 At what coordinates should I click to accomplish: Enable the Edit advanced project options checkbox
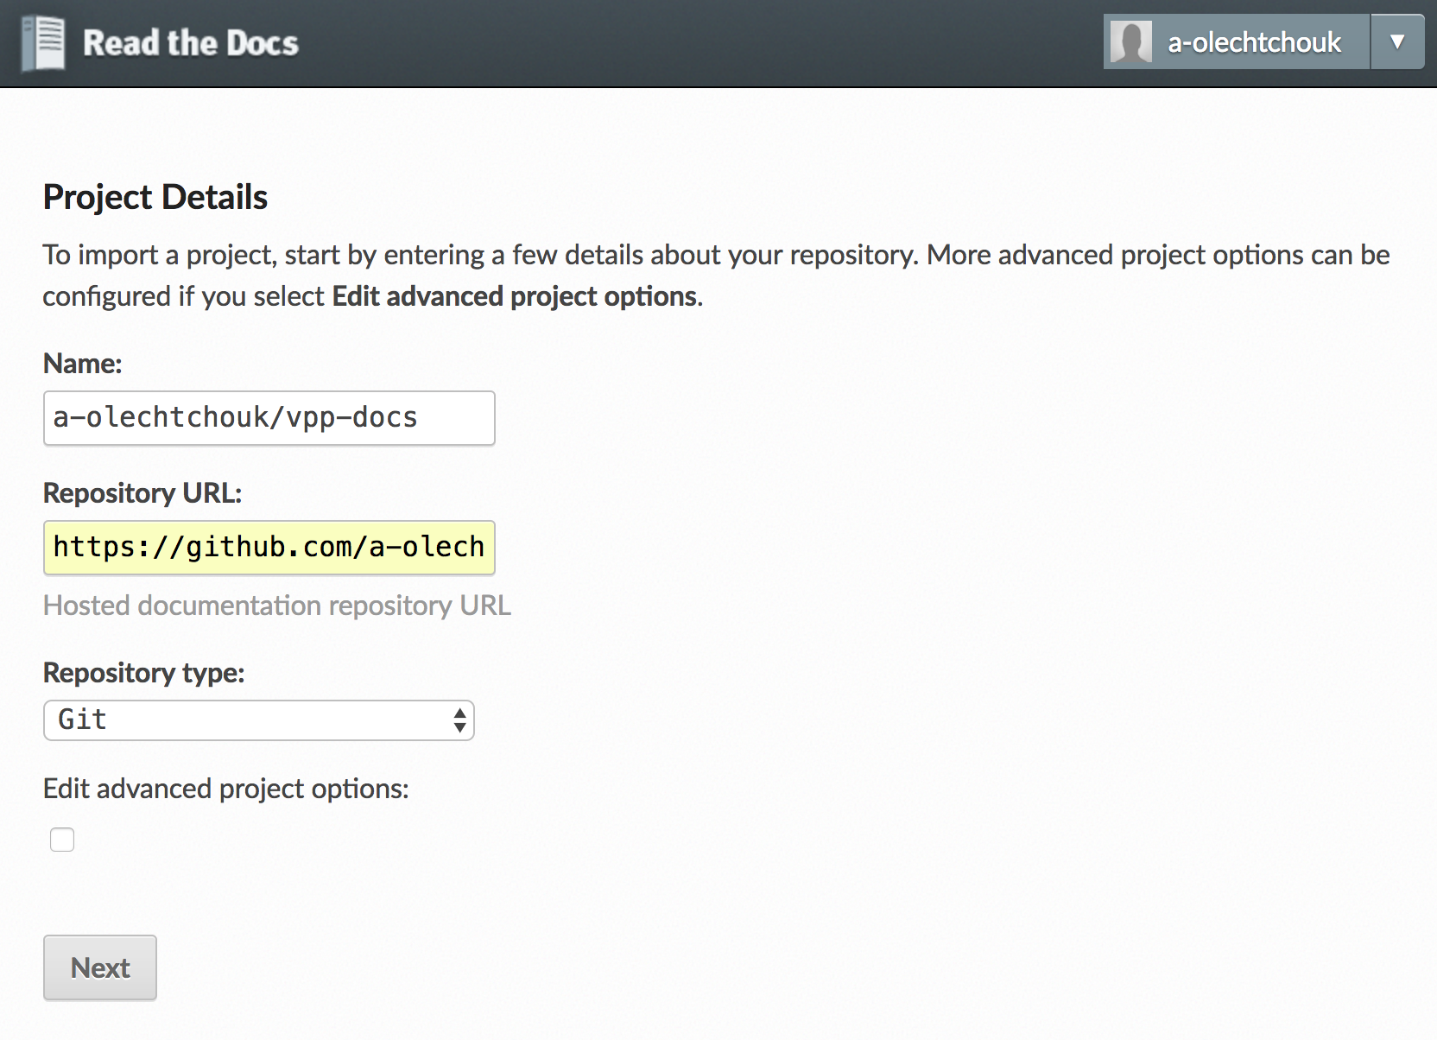[x=62, y=840]
